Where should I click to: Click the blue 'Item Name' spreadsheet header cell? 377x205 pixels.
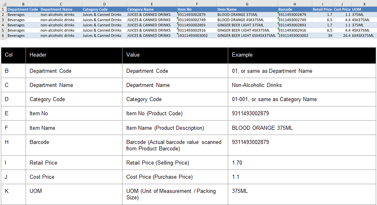(247, 9)
